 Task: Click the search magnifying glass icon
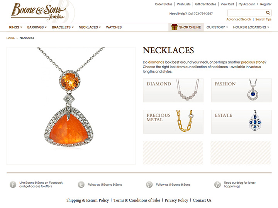(268, 13)
